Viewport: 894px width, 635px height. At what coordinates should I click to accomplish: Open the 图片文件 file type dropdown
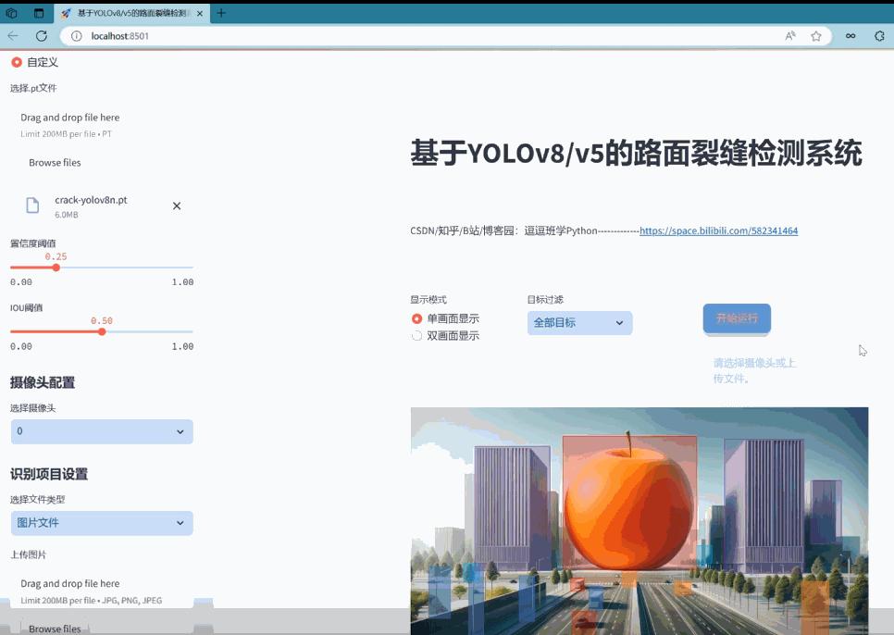(x=102, y=523)
